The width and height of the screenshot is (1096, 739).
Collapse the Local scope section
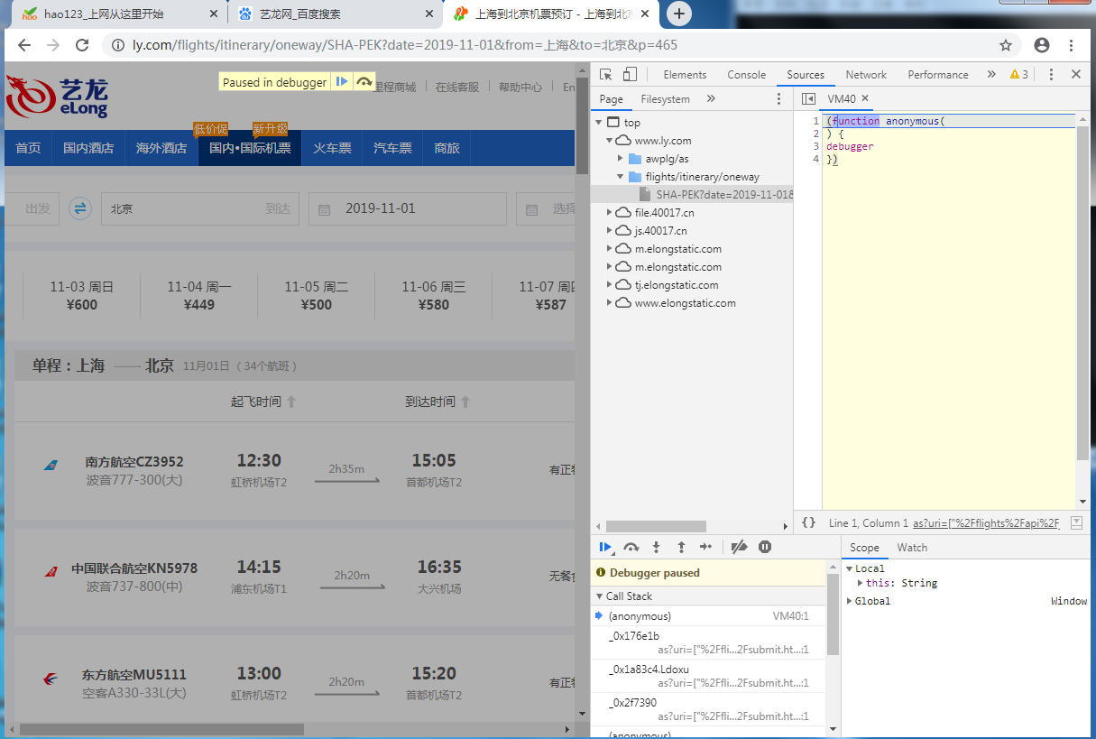click(849, 568)
